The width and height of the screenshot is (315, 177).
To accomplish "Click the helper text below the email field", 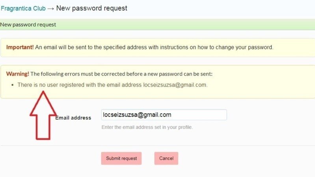I will (147, 127).
